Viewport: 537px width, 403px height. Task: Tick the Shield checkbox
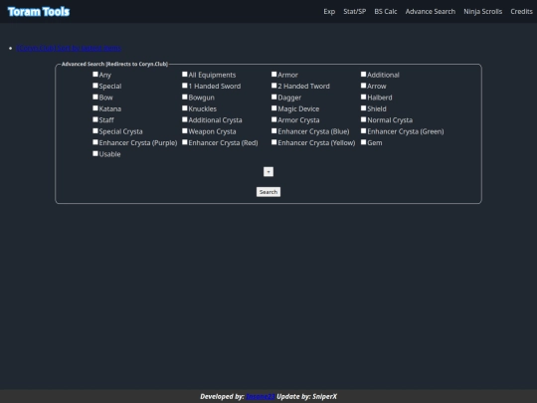click(x=364, y=108)
